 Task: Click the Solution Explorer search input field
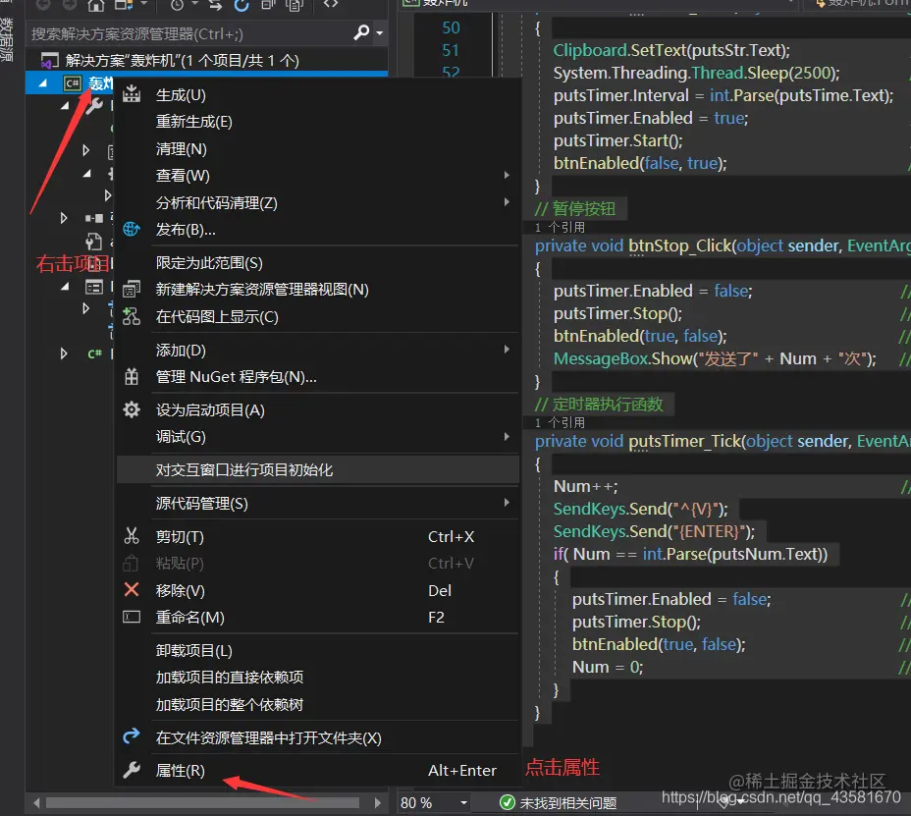189,33
